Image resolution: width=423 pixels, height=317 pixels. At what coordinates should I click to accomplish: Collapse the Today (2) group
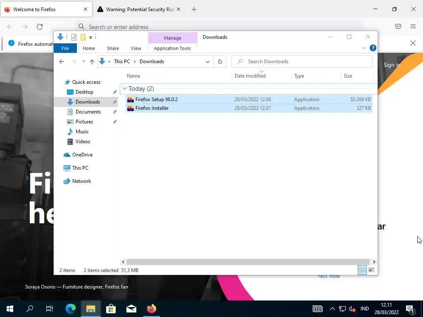coord(124,89)
